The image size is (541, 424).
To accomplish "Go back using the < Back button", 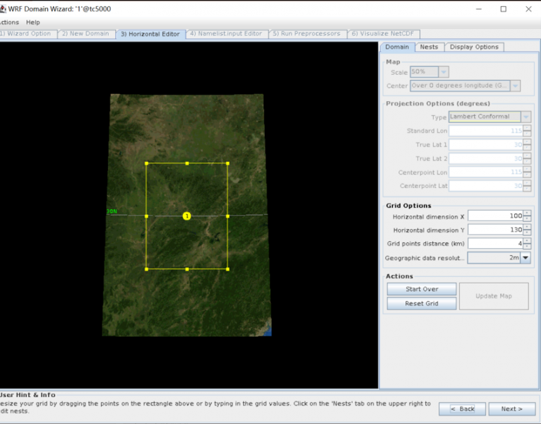I will (x=463, y=409).
